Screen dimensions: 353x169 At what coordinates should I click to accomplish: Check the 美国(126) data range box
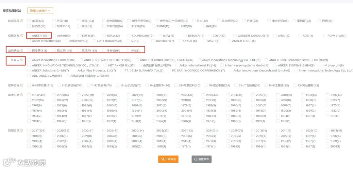tap(29, 21)
